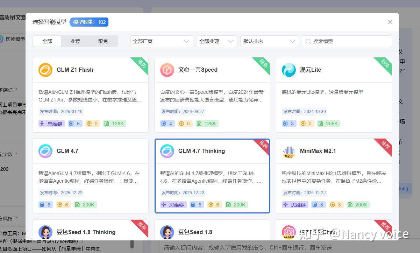Click the 豆包Seed 1.8 Thinking avatar
The height and width of the screenshot is (253, 420).
[x=45, y=232]
